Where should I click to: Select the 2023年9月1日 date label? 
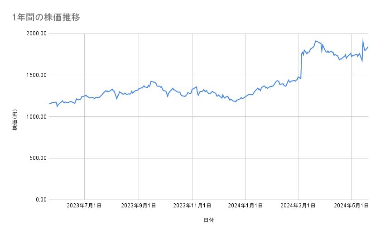(x=139, y=206)
